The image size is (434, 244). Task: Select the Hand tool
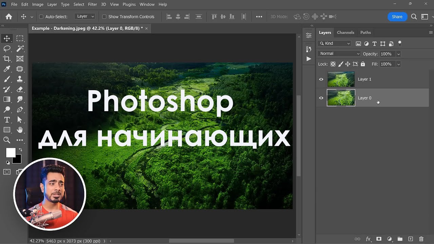click(x=20, y=130)
